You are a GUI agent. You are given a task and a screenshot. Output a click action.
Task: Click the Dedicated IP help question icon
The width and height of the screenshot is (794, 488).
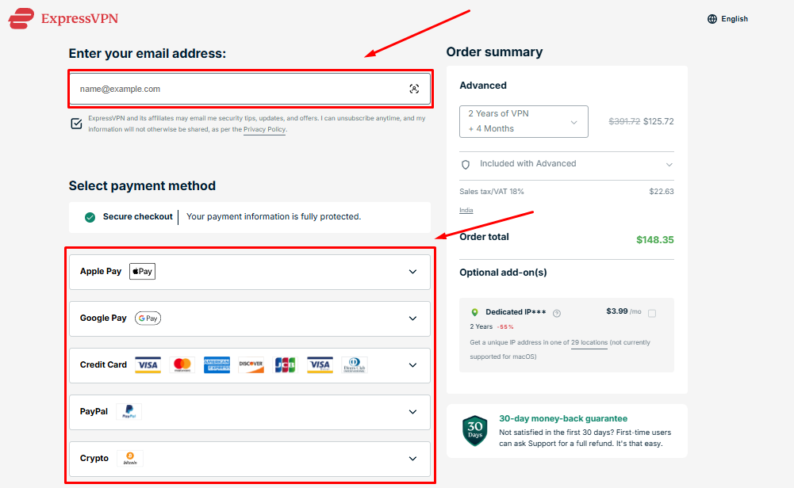pos(557,313)
